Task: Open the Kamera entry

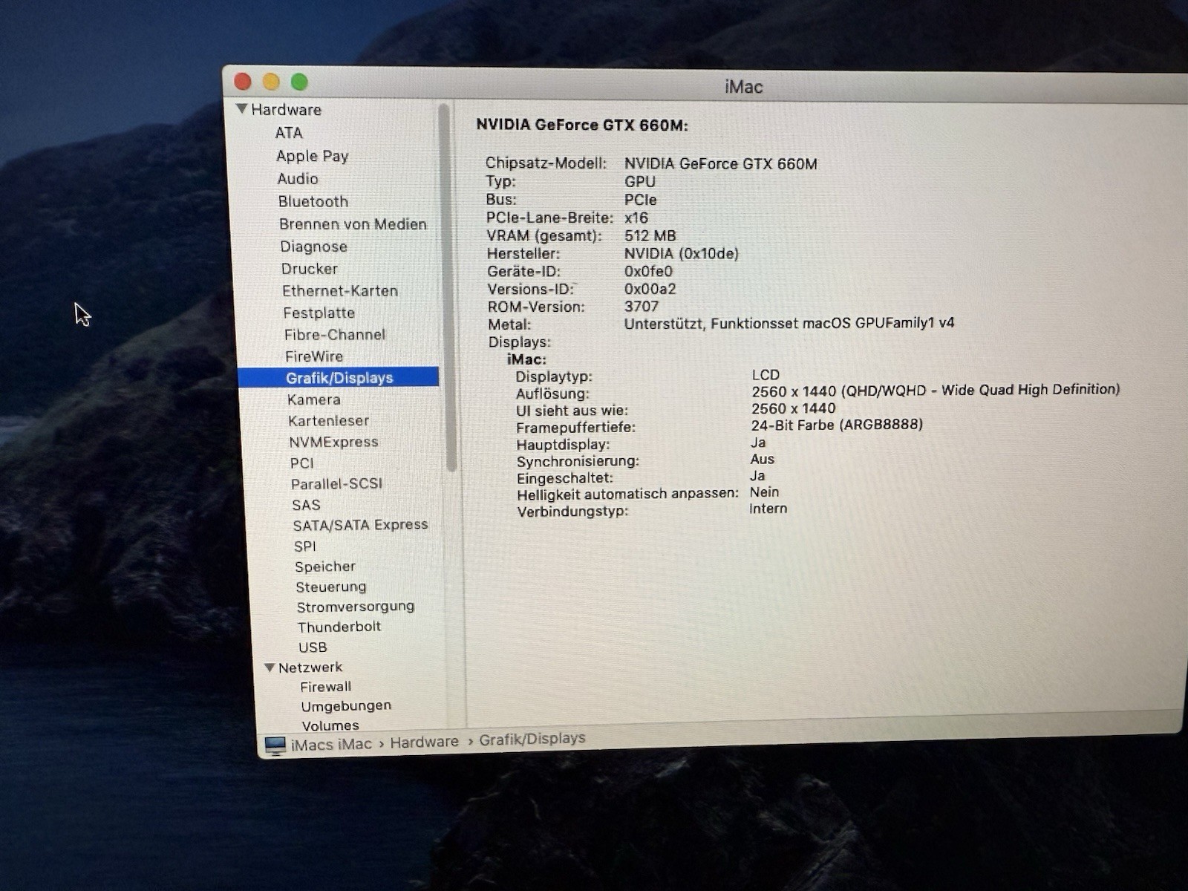Action: click(313, 399)
